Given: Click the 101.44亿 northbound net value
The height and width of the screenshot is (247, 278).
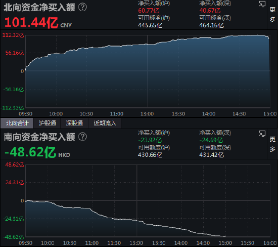Looking at the screenshot, I should [x=31, y=23].
